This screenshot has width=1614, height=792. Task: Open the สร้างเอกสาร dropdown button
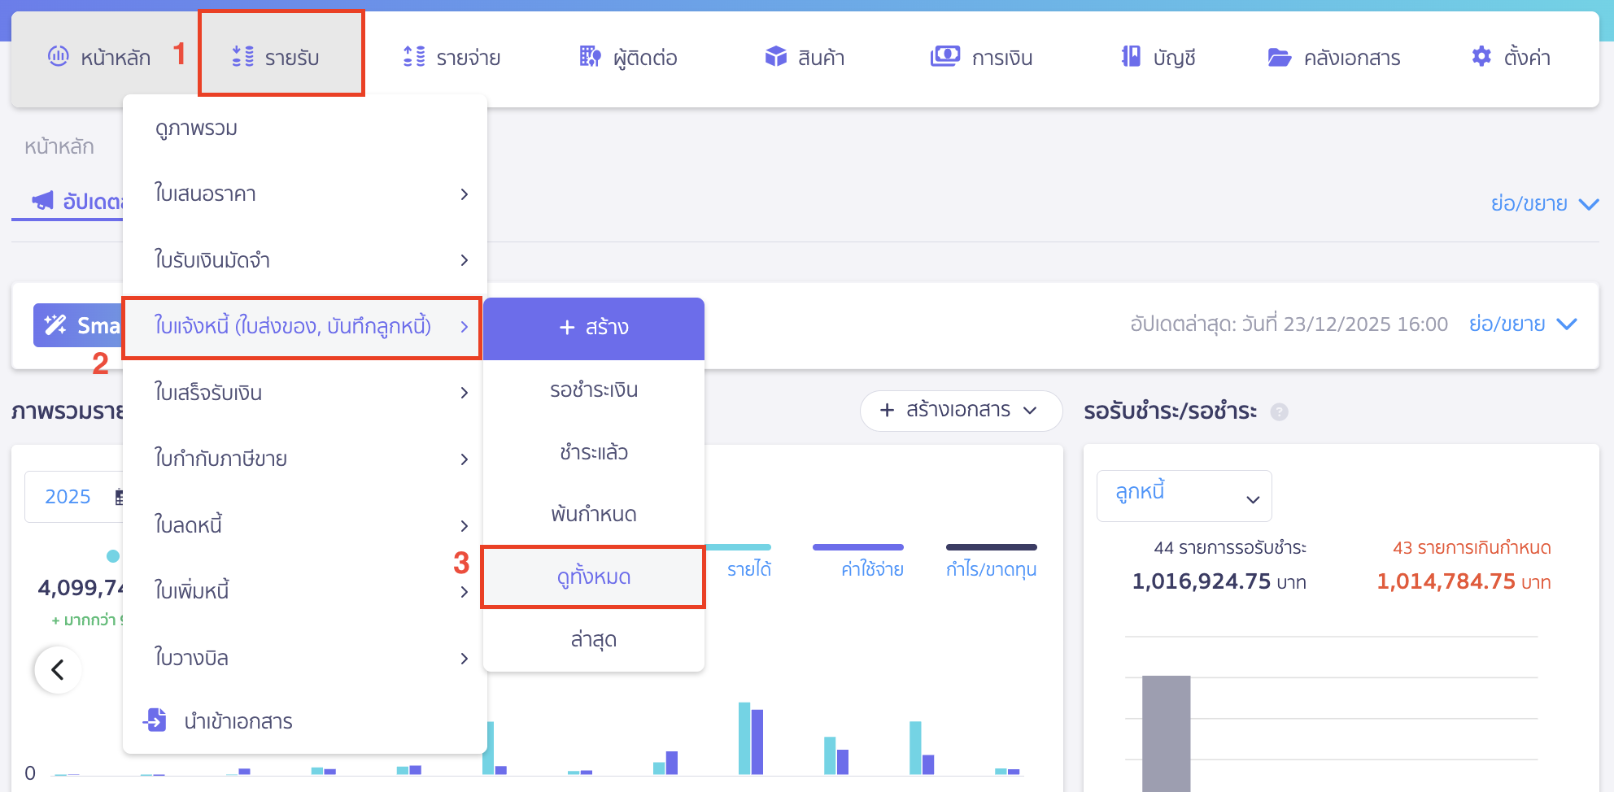[x=960, y=411]
